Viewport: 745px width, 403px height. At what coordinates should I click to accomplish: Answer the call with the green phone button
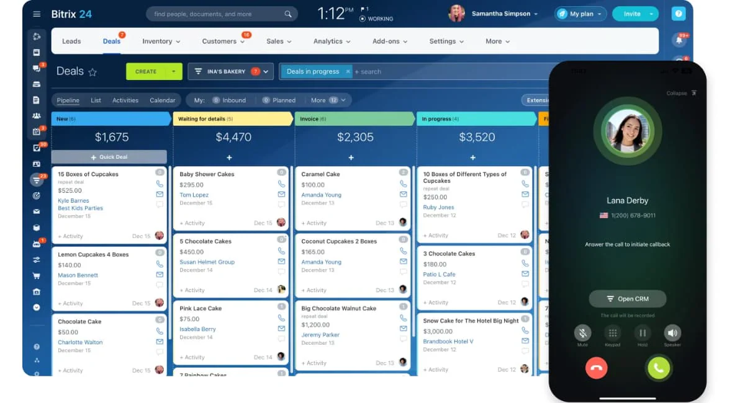point(658,368)
